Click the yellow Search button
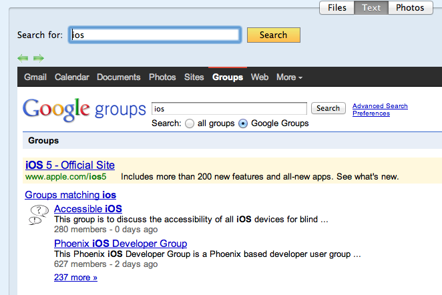The image size is (442, 295). point(273,35)
